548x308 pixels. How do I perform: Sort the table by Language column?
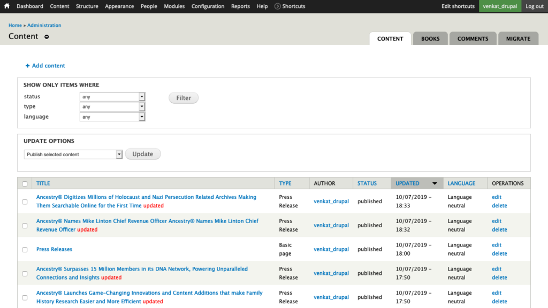click(x=461, y=183)
